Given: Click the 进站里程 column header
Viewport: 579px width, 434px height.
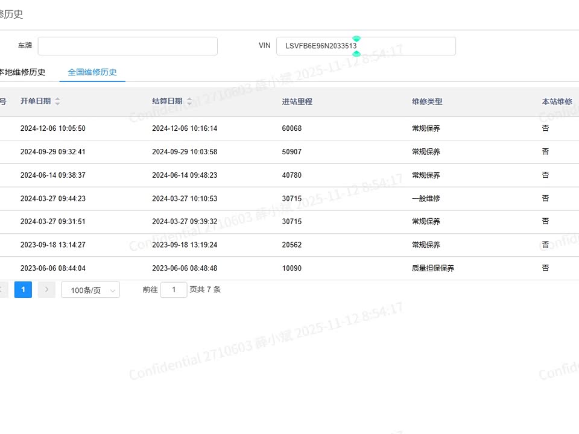Looking at the screenshot, I should 297,102.
